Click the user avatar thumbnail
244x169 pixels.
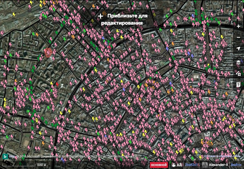(204, 165)
